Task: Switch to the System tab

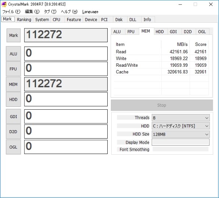Action: [42, 19]
